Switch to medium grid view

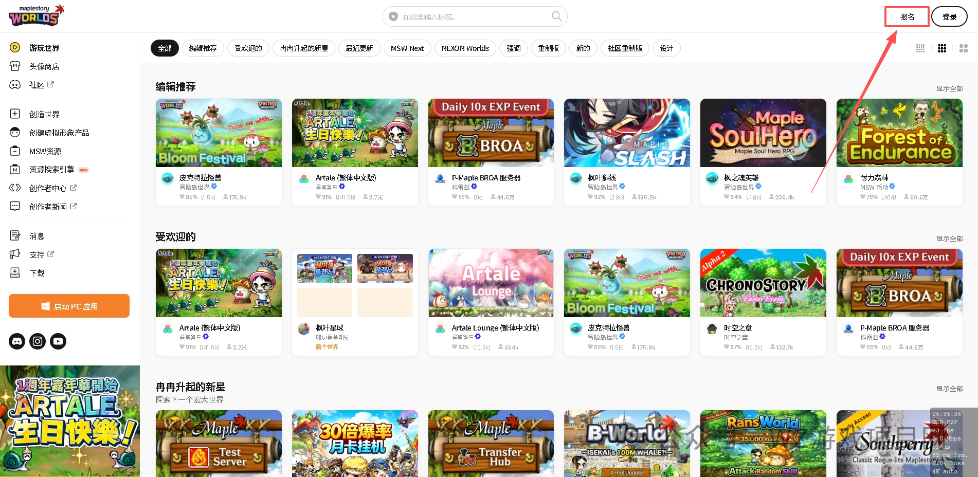click(942, 48)
